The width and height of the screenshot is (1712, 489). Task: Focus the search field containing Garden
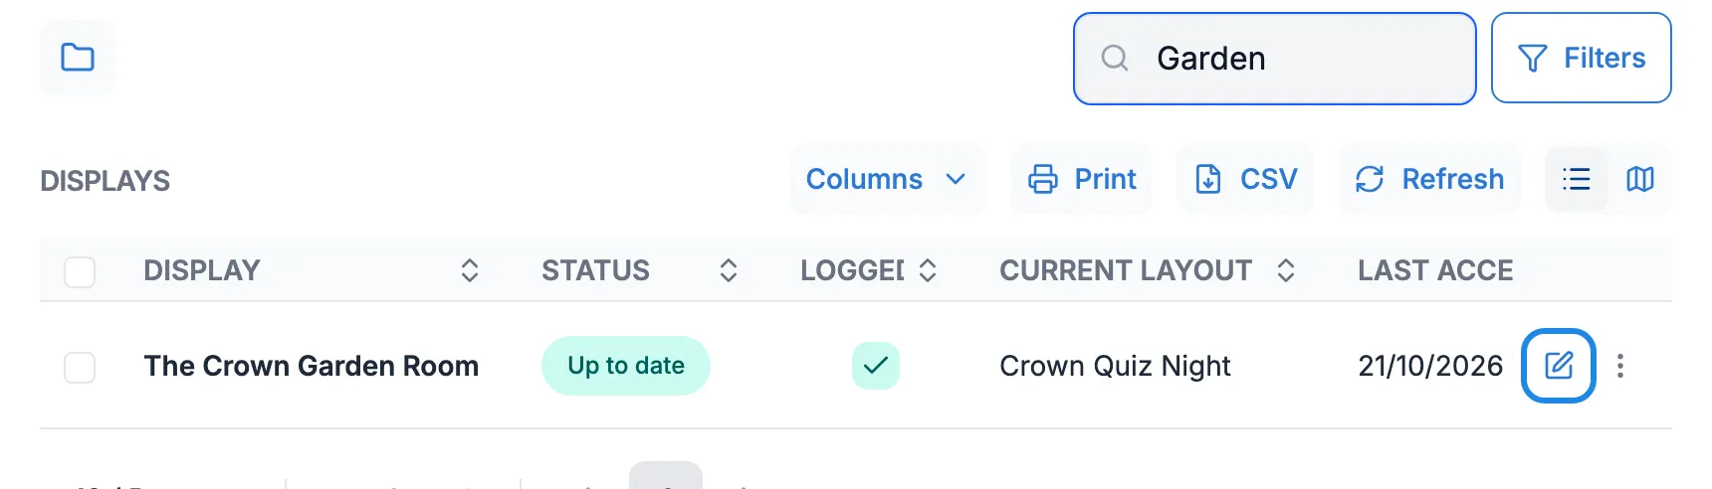coord(1274,59)
